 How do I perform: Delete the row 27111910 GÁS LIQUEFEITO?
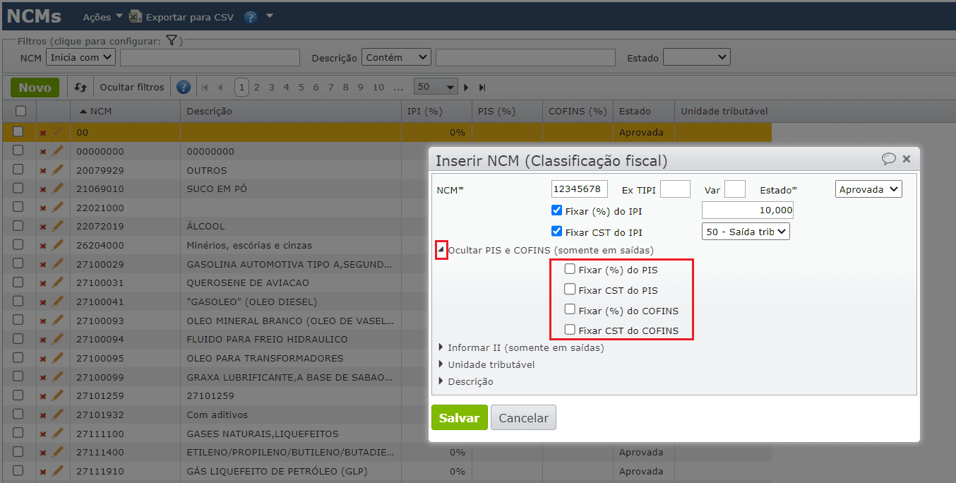pos(43,471)
